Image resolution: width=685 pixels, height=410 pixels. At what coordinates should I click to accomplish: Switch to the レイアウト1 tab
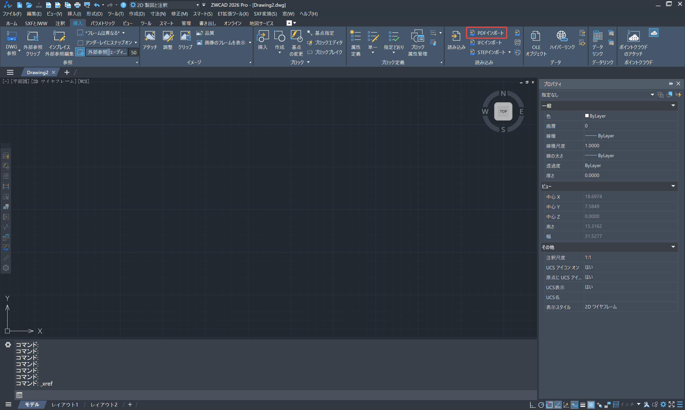[64, 405]
